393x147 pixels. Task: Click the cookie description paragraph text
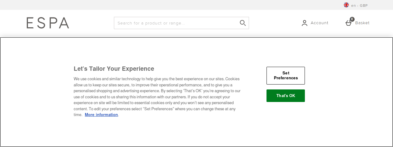[157, 97]
